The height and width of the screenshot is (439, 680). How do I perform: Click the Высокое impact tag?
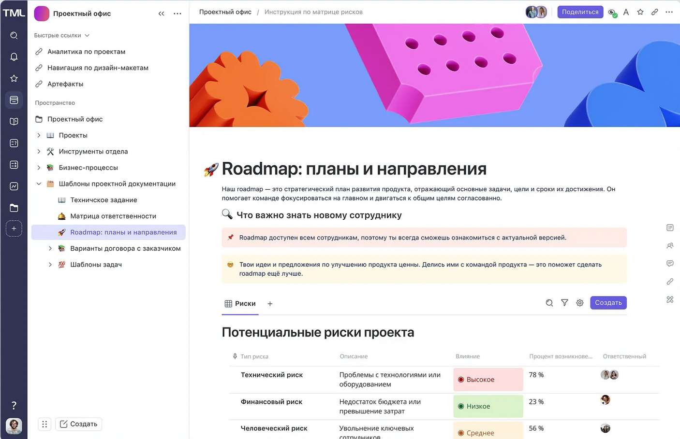tap(488, 380)
